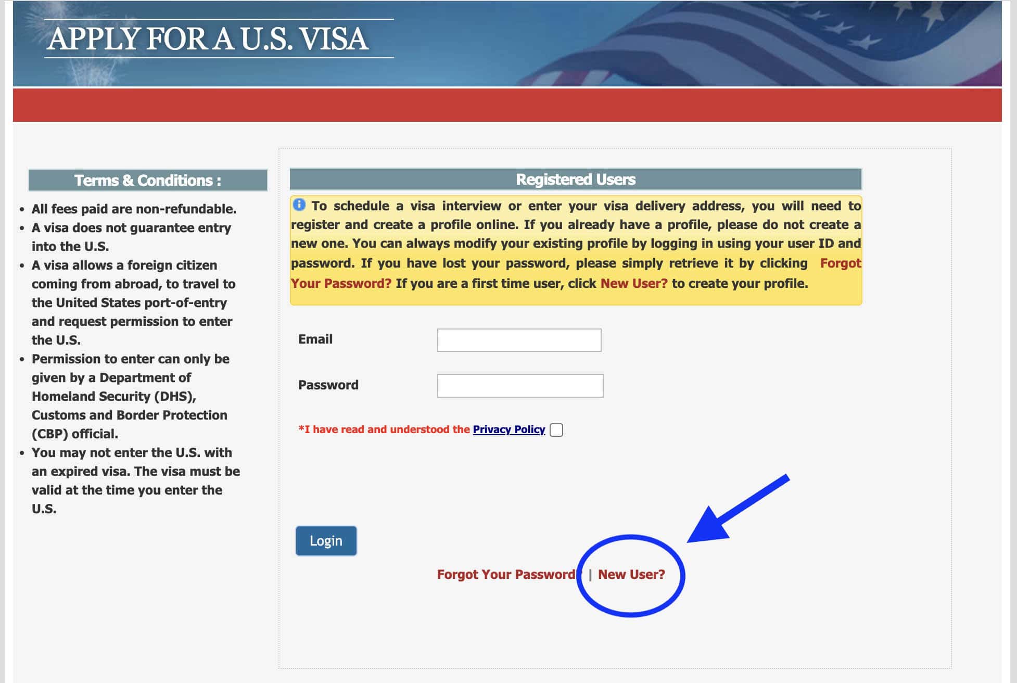Toggle the Privacy Policy agreement checkbox

click(556, 429)
